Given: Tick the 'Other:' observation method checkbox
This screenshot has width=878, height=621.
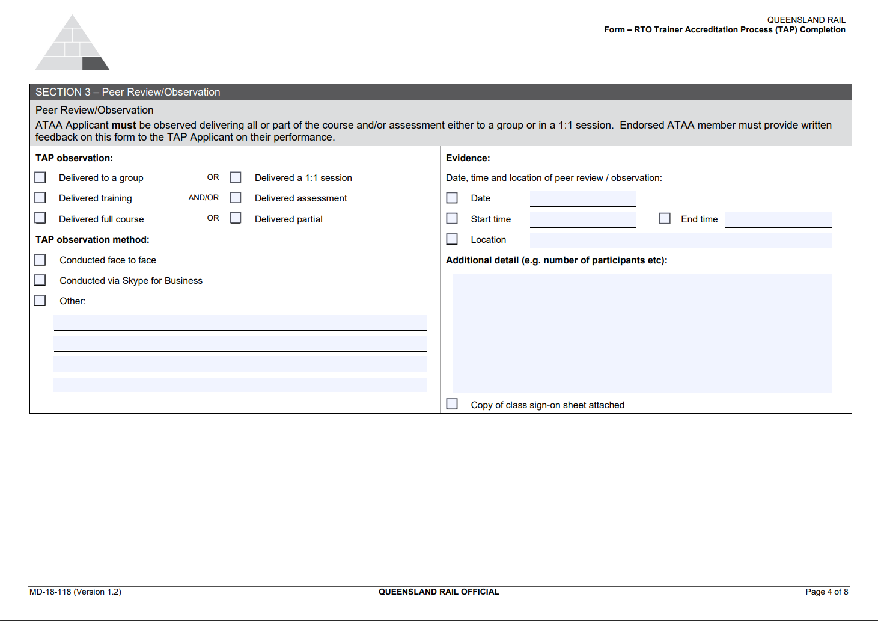Looking at the screenshot, I should 40,300.
